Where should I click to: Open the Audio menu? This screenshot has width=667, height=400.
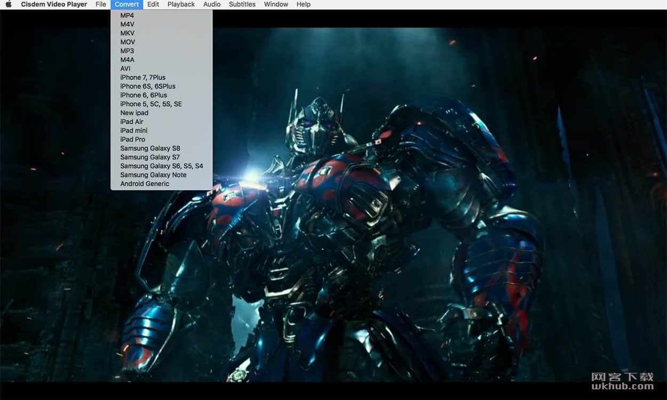[212, 4]
